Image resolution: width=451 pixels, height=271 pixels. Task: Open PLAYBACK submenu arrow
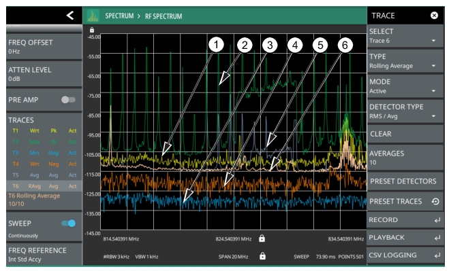tap(437, 238)
